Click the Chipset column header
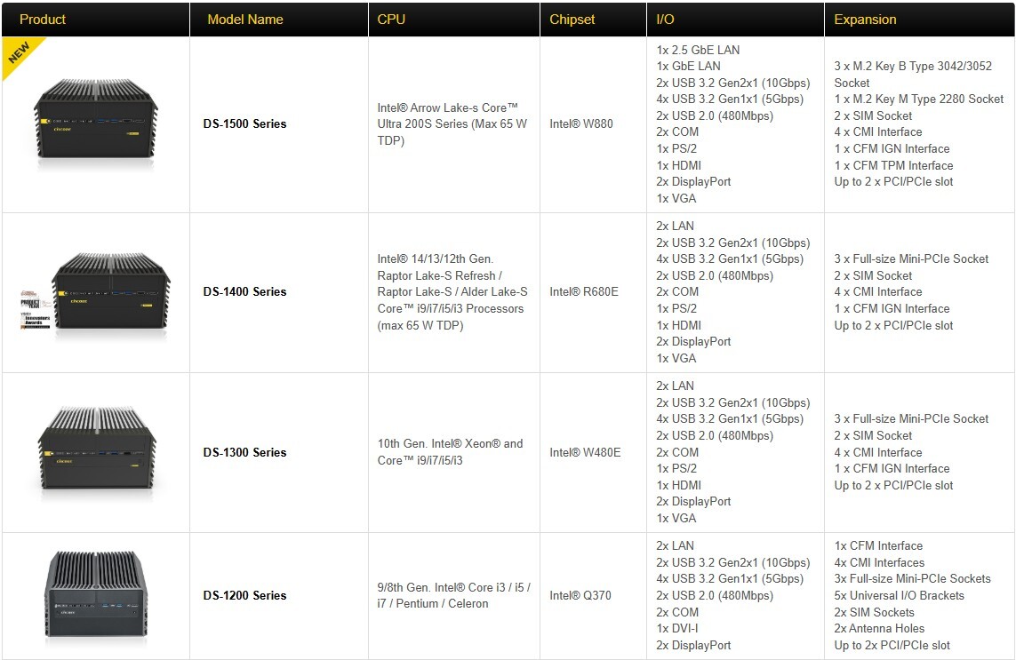Screen dimensions: 1016x660 (572, 19)
